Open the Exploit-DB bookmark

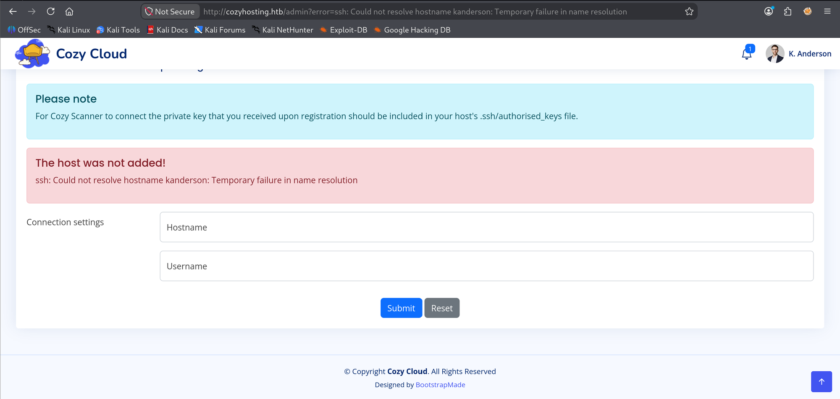344,30
